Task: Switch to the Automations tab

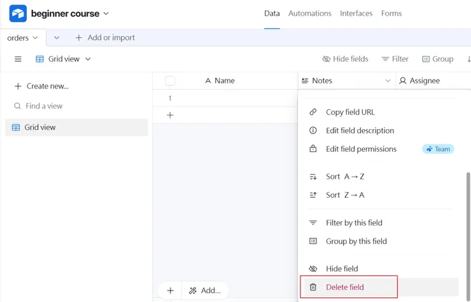Action: (309, 13)
